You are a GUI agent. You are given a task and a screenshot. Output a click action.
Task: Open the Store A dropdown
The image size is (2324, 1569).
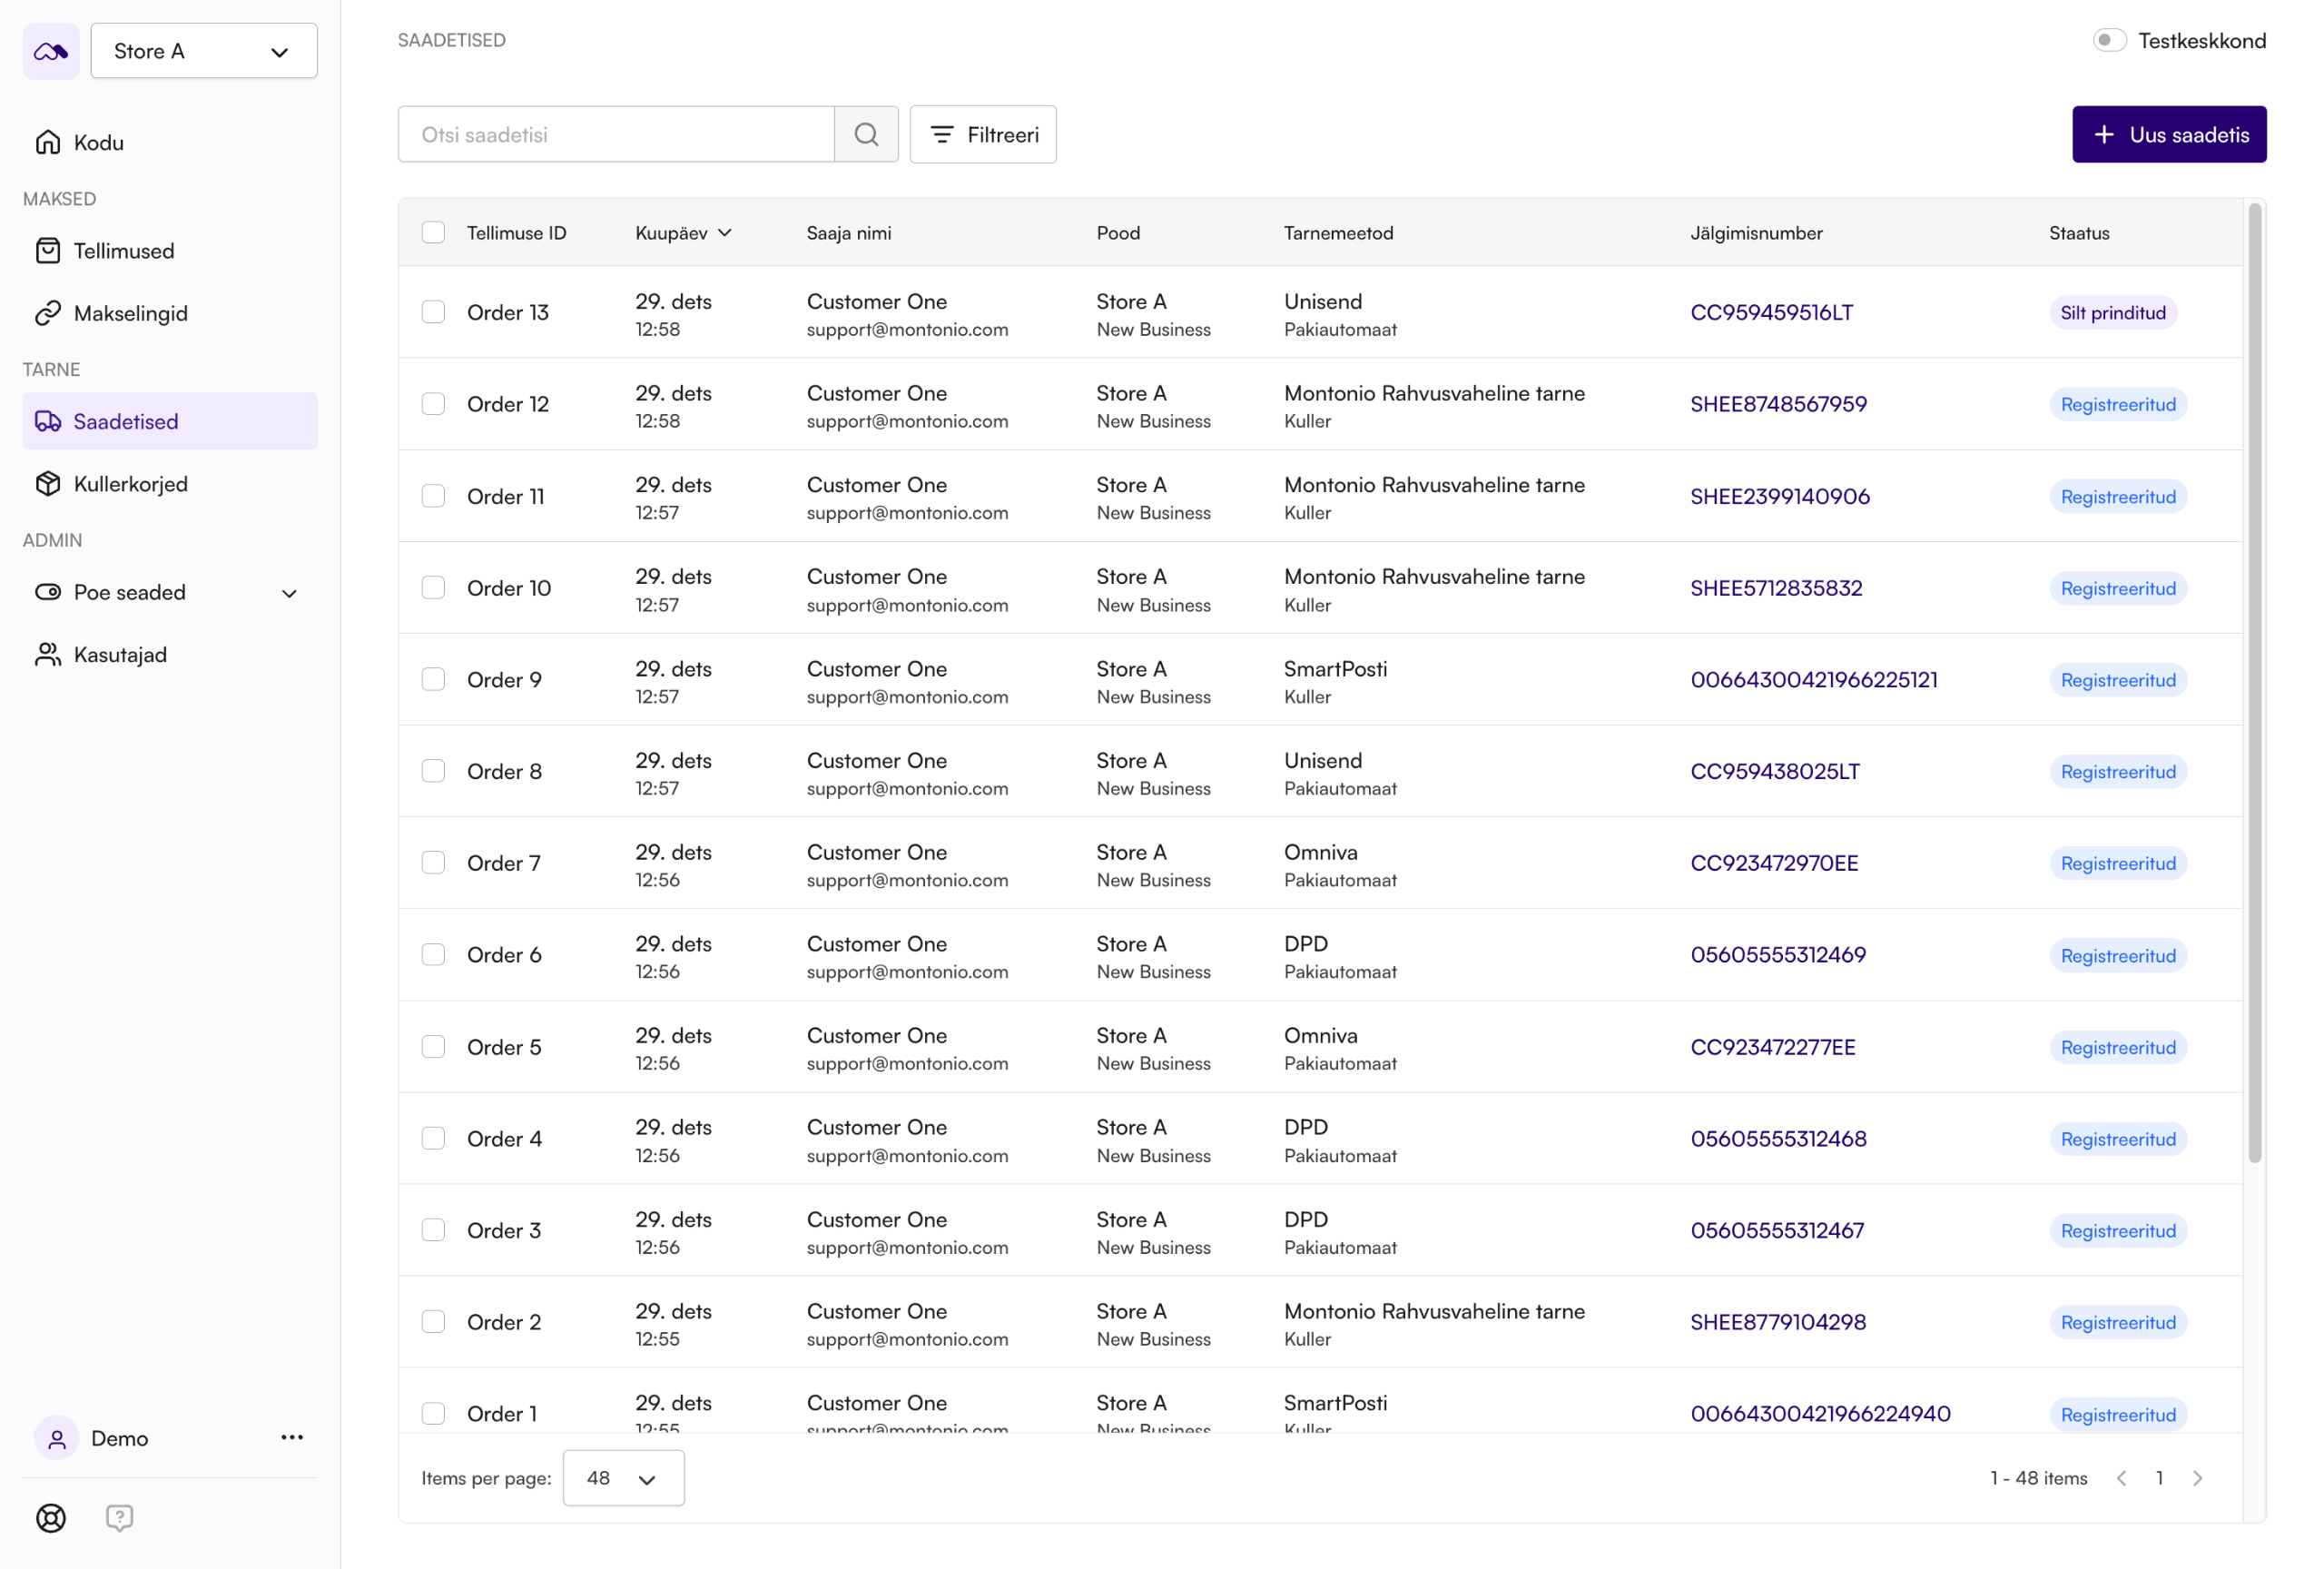pos(204,51)
